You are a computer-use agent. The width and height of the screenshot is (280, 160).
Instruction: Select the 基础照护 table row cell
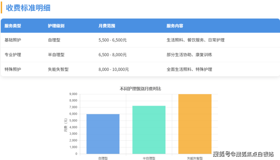(12, 40)
